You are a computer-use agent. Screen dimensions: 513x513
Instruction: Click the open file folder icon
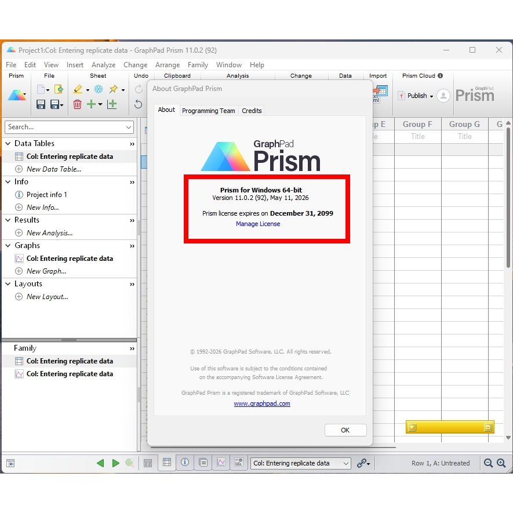coord(59,89)
